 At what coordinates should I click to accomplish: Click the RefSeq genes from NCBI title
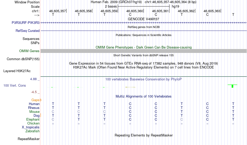pyautogui.click(x=144, y=27)
